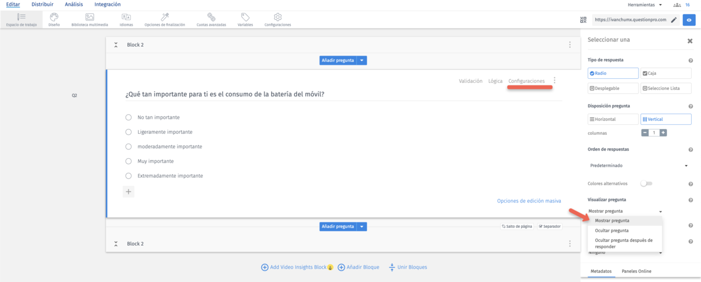Open help for Disposición pregunta
Screen dimensions: 701x282
tap(691, 106)
